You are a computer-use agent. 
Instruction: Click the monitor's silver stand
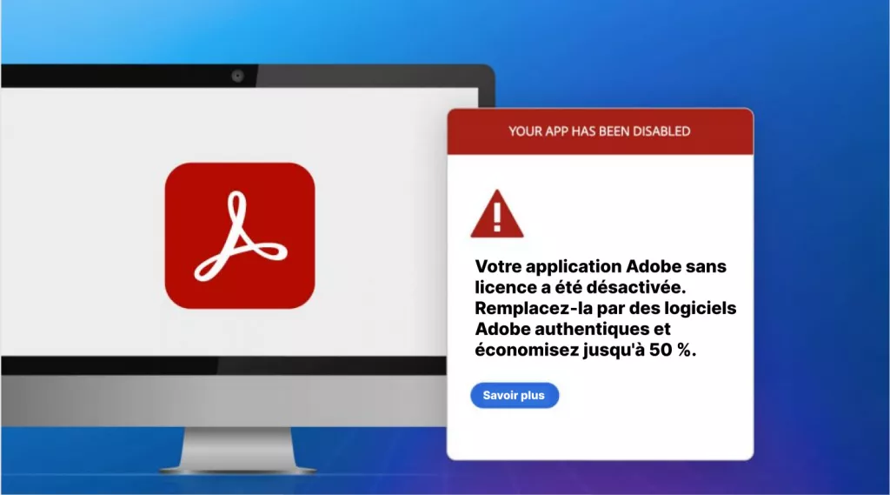pyautogui.click(x=237, y=451)
